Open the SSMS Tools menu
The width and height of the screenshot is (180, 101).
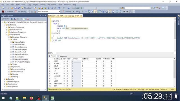(20, 5)
